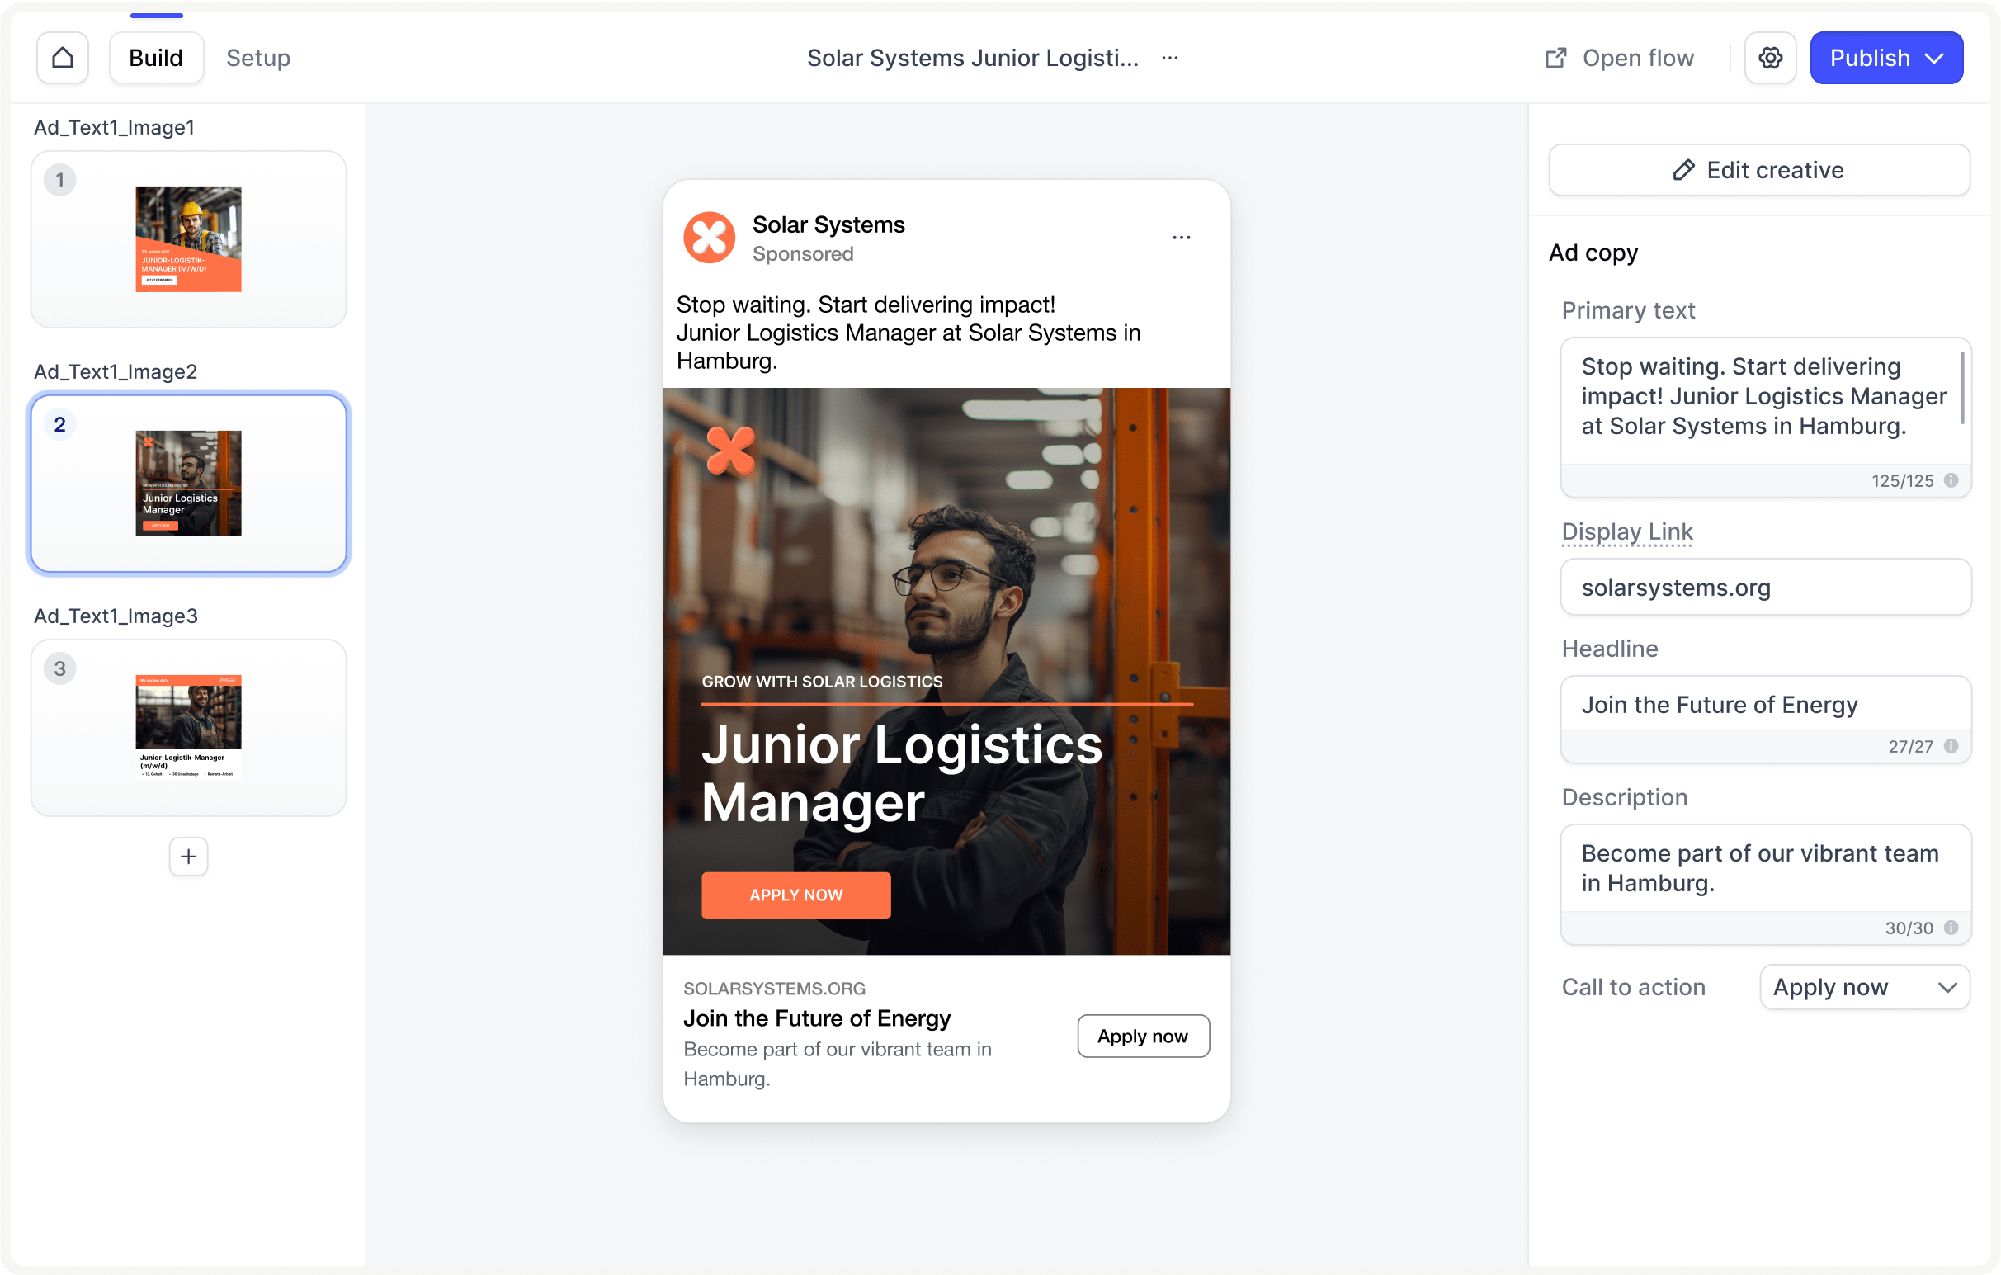Click the Edit creative button
The width and height of the screenshot is (2001, 1275).
(1758, 170)
